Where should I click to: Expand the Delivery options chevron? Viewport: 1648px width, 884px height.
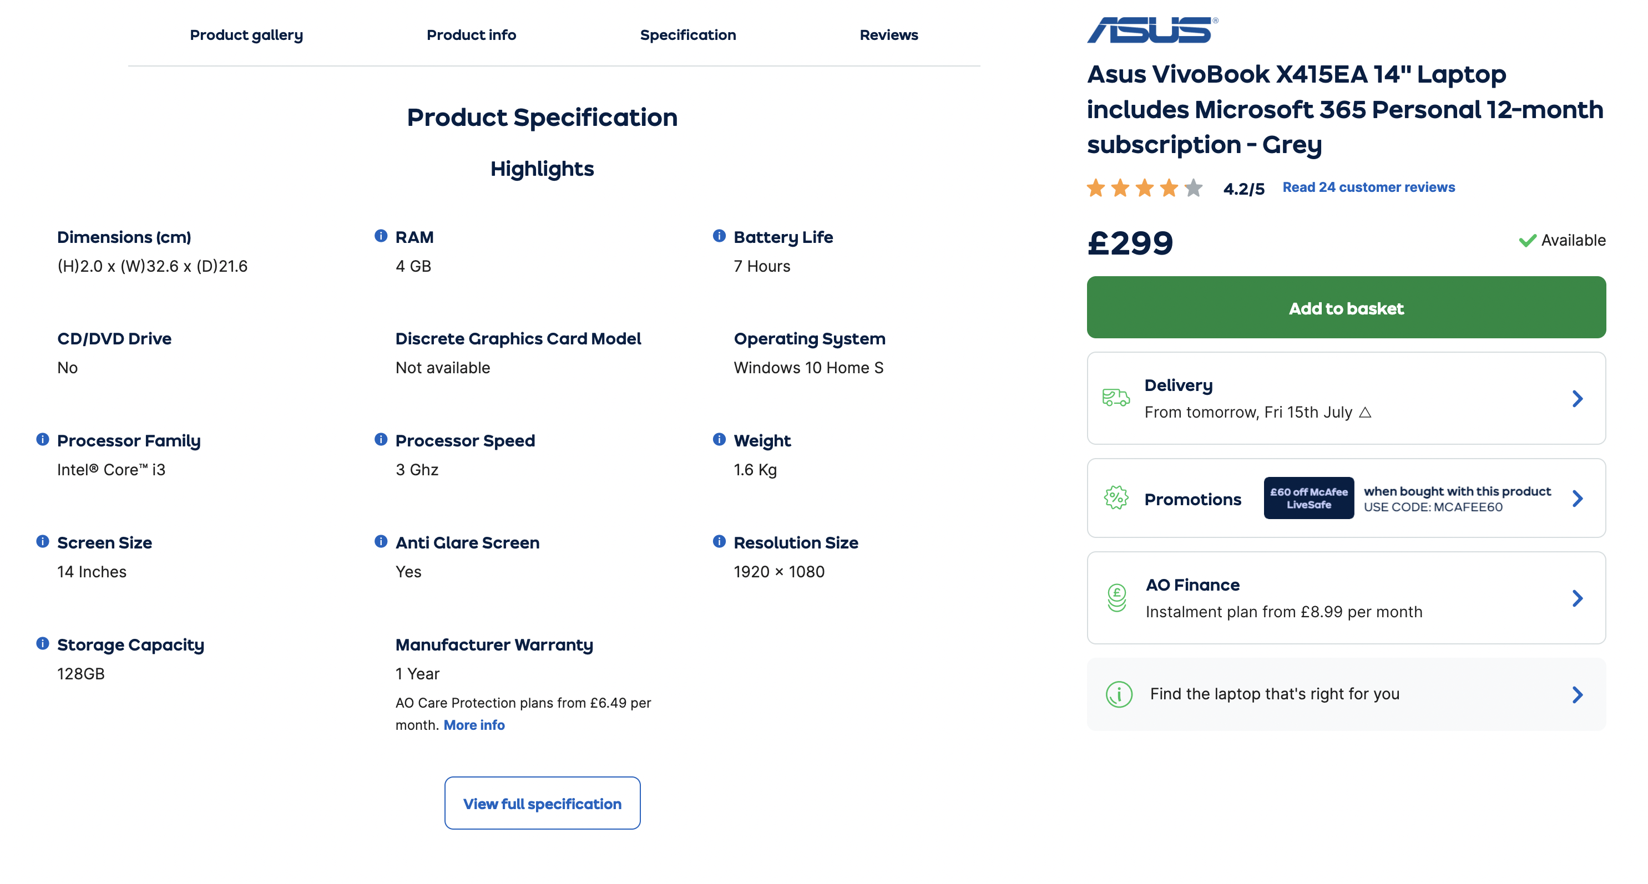point(1578,399)
